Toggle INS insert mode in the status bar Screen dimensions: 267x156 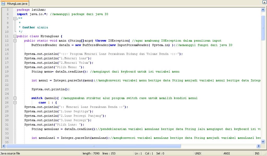257,153
